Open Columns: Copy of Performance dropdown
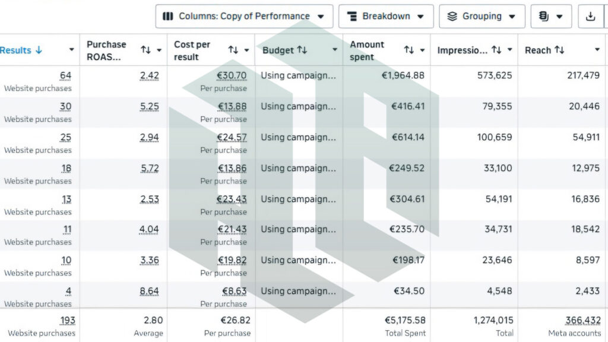This screenshot has width=608, height=342. (x=244, y=16)
